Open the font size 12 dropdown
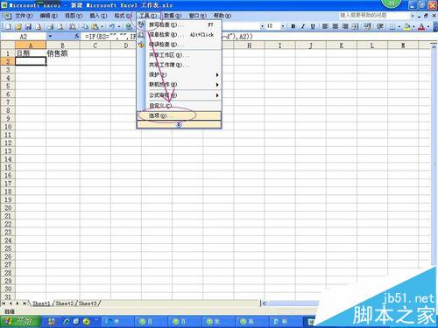The height and width of the screenshot is (328, 438). 283,26
